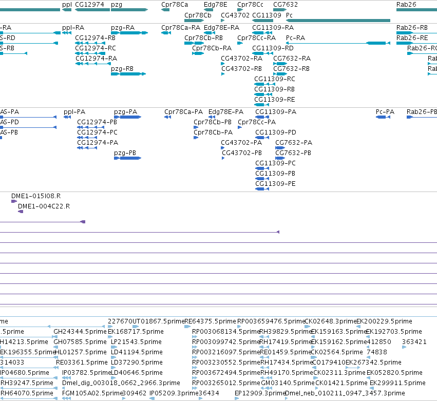Viewport: 437px width, 401px height.
Task: Select the Rab26 gene label
Action: [x=406, y=5]
